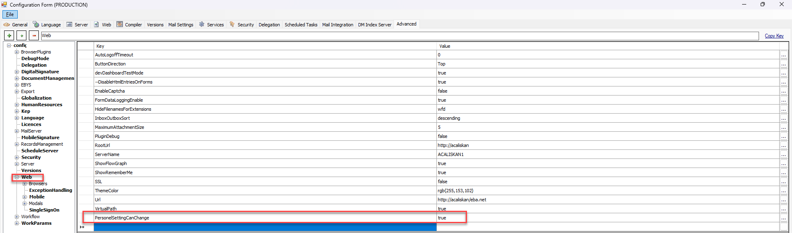Expand the BrowserPlugins tree node
792x233 pixels.
tap(17, 52)
